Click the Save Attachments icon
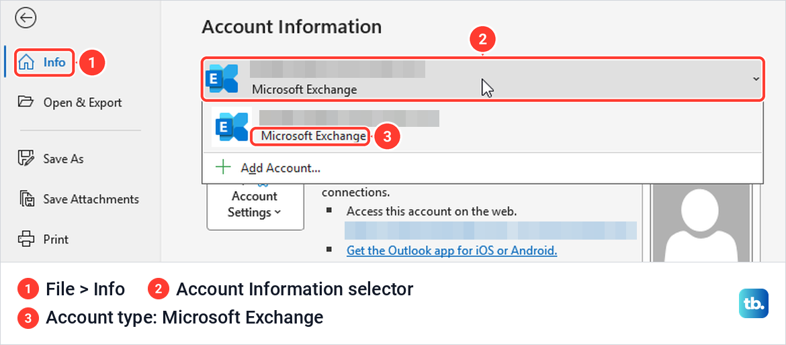This screenshot has width=786, height=345. click(x=27, y=199)
